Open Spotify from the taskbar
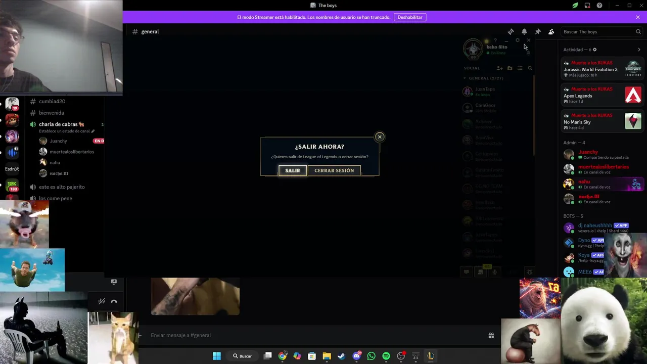Viewport: 647px width, 364px height. pyautogui.click(x=386, y=356)
